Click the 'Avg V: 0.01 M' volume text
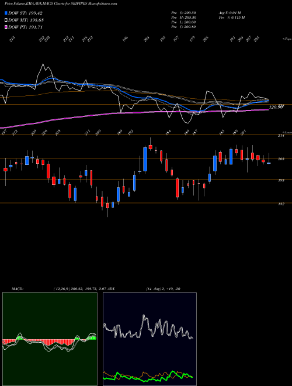Screen dimensions: 292x386 (230, 13)
